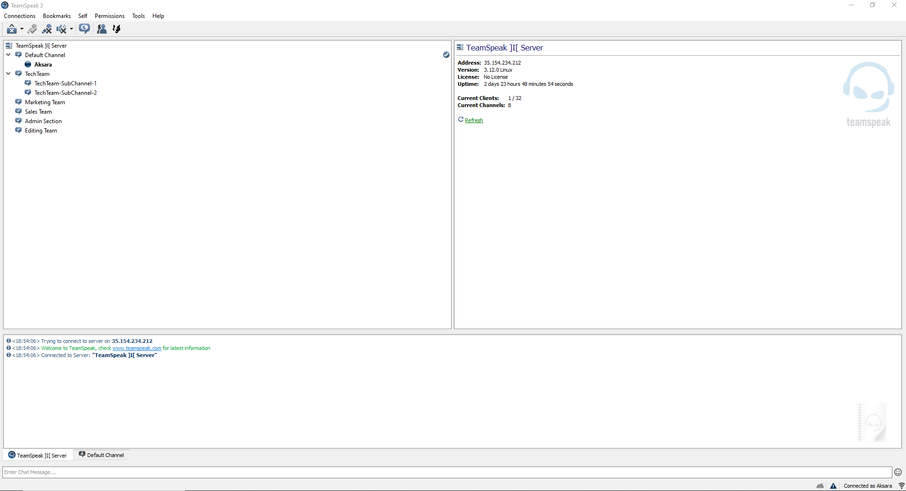
Task: Click the subscribed checkmark on Default Channel
Action: tap(446, 55)
